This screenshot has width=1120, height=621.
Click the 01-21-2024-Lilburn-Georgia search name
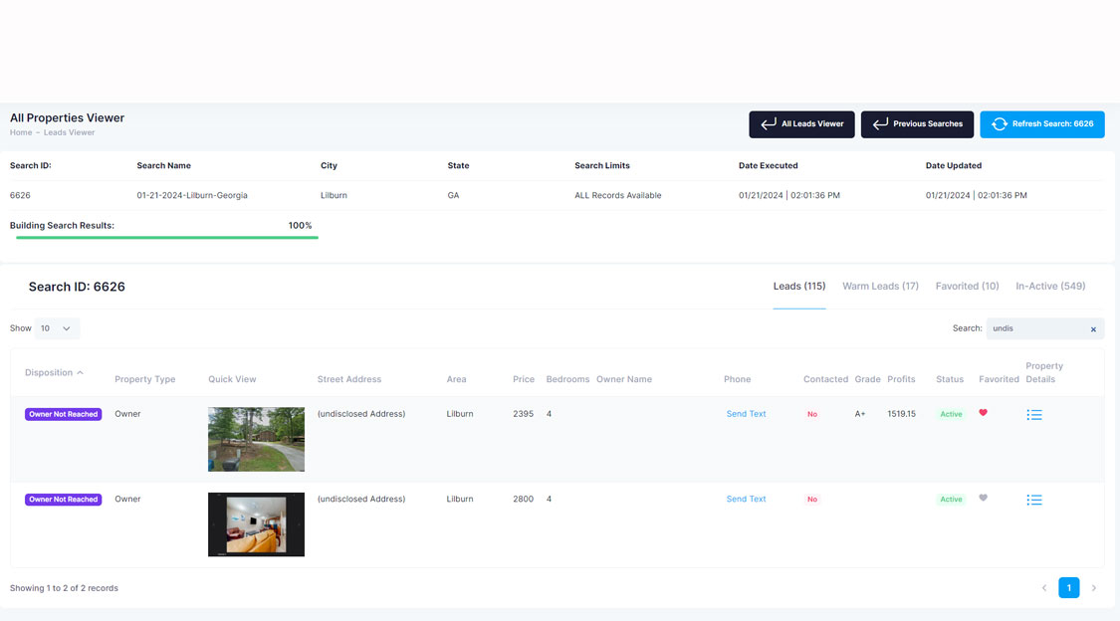point(192,196)
